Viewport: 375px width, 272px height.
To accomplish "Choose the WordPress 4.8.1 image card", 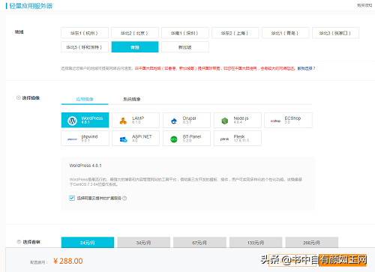I will pos(85,120).
